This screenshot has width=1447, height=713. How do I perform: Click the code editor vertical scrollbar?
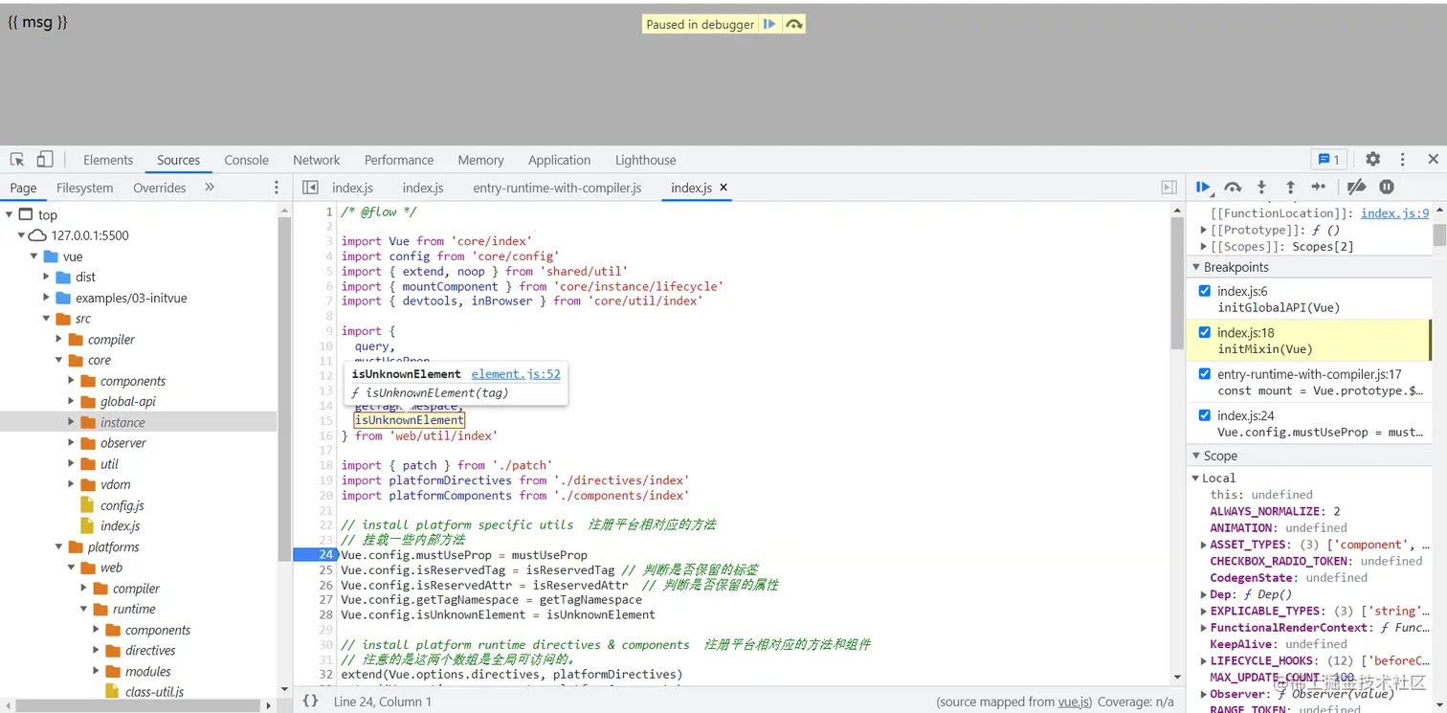[1177, 282]
